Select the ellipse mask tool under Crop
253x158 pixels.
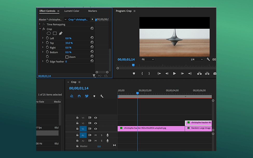click(x=49, y=33)
